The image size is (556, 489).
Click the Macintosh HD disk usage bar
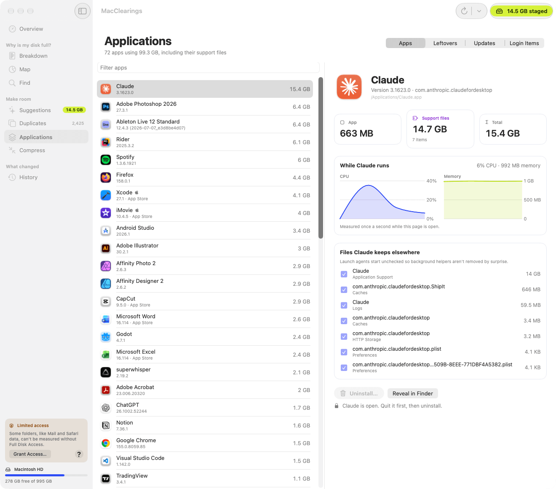point(46,475)
